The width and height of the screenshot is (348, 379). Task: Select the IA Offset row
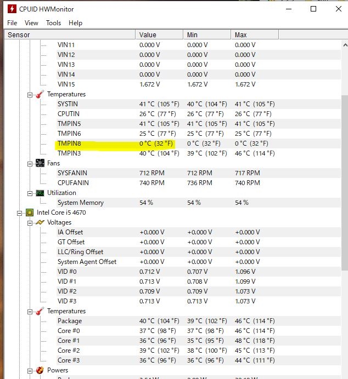point(199,232)
